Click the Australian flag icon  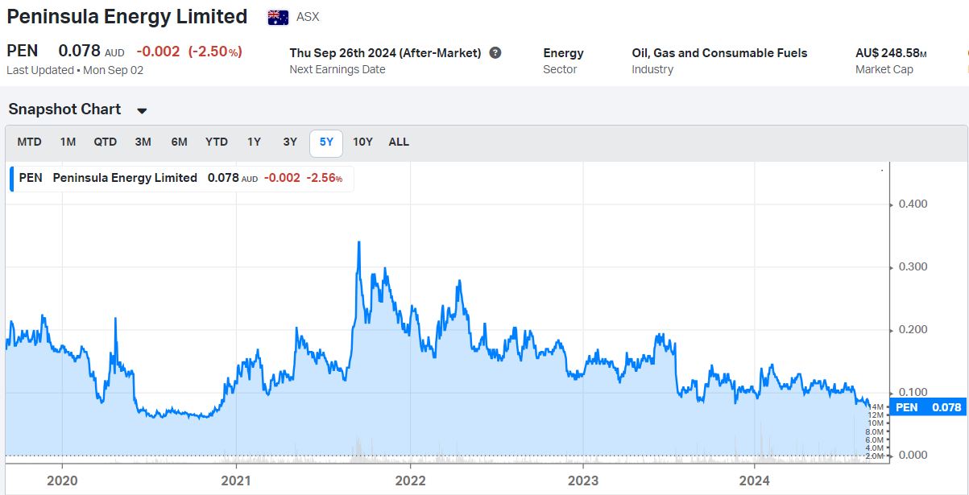tap(279, 17)
